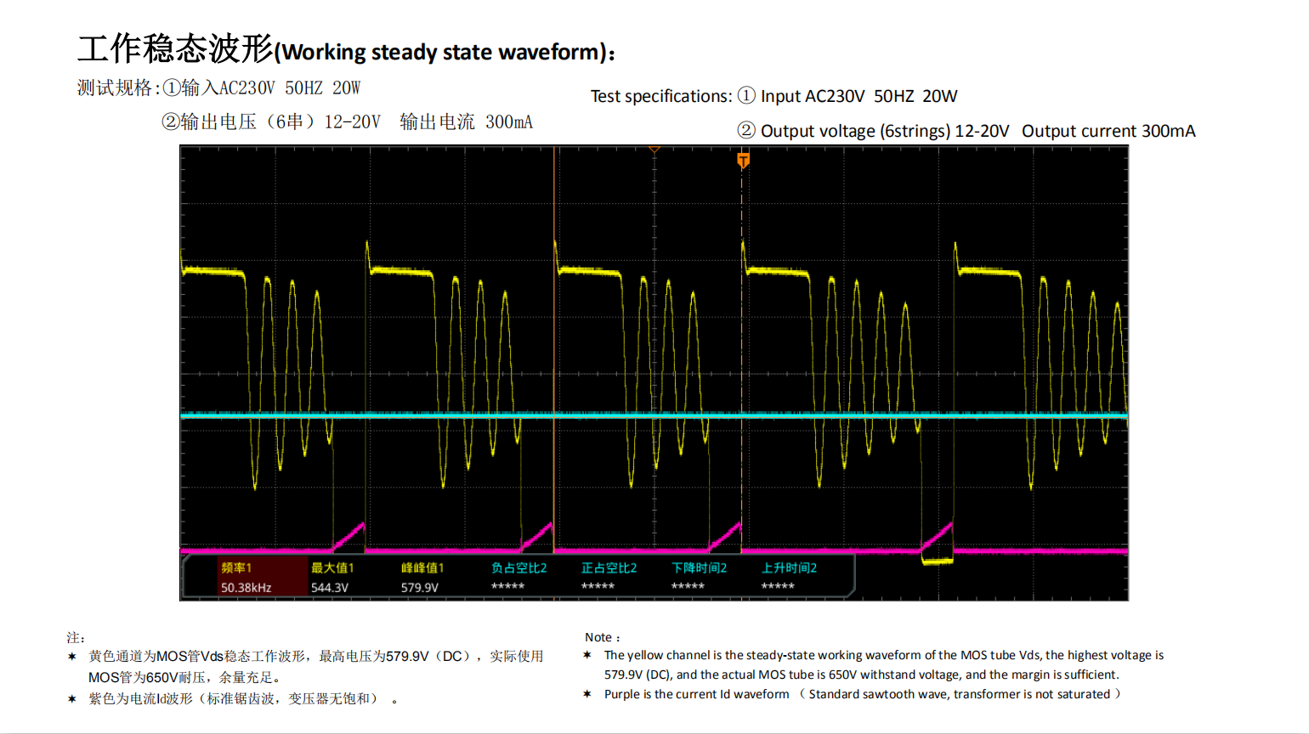The width and height of the screenshot is (1309, 734).
Task: Click the English title Working steady state waveform
Action: pos(442,53)
